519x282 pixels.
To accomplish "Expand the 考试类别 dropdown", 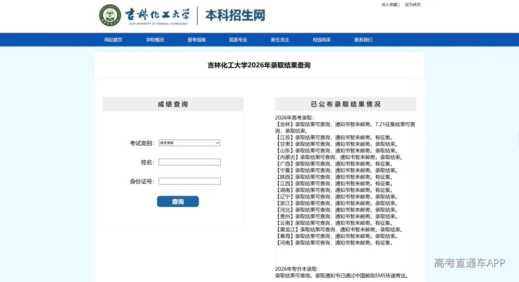I will [x=189, y=143].
